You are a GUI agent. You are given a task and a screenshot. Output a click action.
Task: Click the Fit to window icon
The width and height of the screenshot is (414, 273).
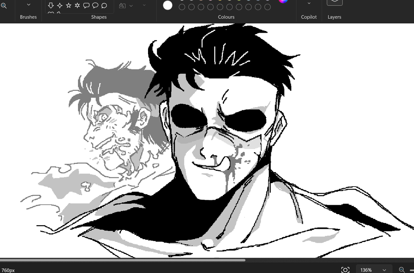pos(345,270)
